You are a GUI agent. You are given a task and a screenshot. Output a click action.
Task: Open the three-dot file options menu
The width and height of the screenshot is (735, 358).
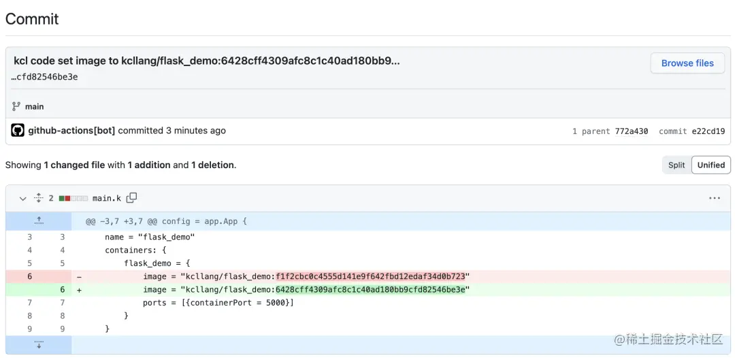[715, 198]
